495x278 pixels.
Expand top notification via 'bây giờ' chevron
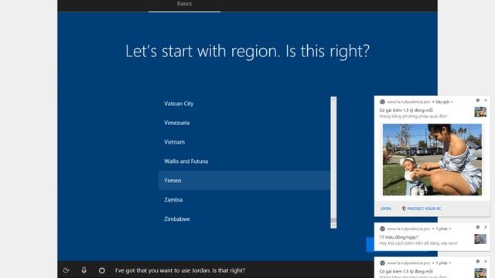[452, 102]
